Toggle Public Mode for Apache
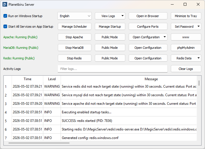205x149 pixels. pyautogui.click(x=110, y=37)
